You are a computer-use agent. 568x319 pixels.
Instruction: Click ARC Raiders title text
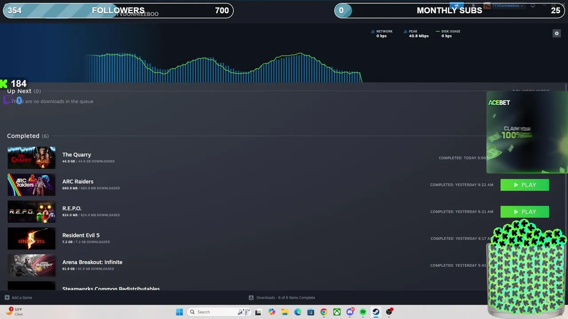(78, 182)
